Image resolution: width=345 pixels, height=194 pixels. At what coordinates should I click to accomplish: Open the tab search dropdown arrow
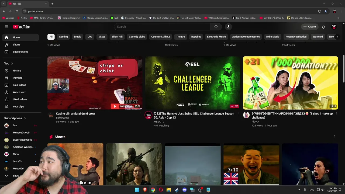(4, 4)
